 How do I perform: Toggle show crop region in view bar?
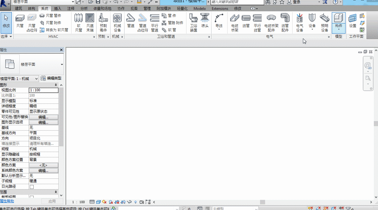click(x=123, y=202)
